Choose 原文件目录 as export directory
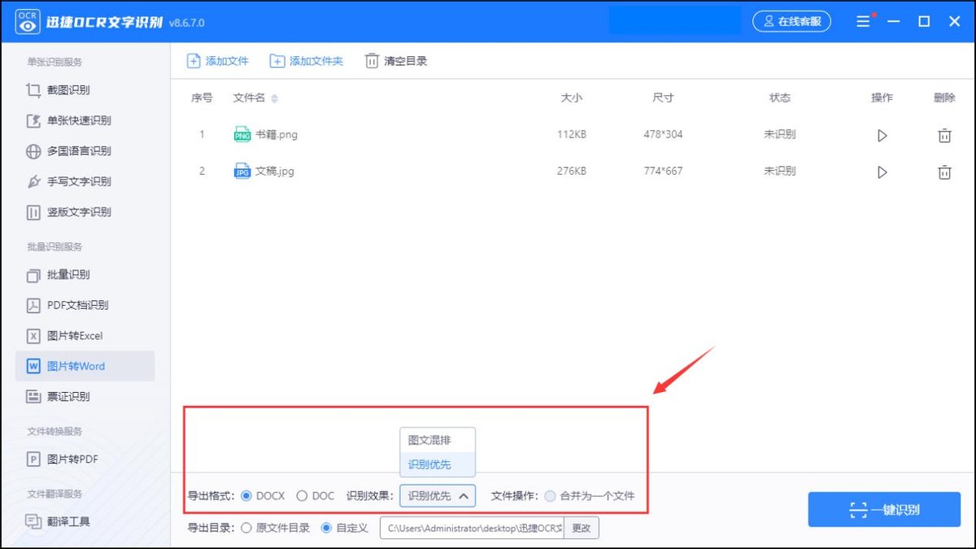Viewport: 976px width, 549px height. pos(246,527)
